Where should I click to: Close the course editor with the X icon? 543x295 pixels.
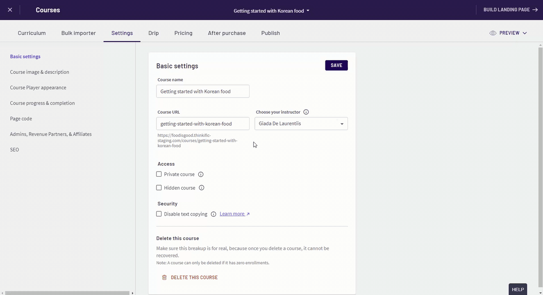coord(10,10)
